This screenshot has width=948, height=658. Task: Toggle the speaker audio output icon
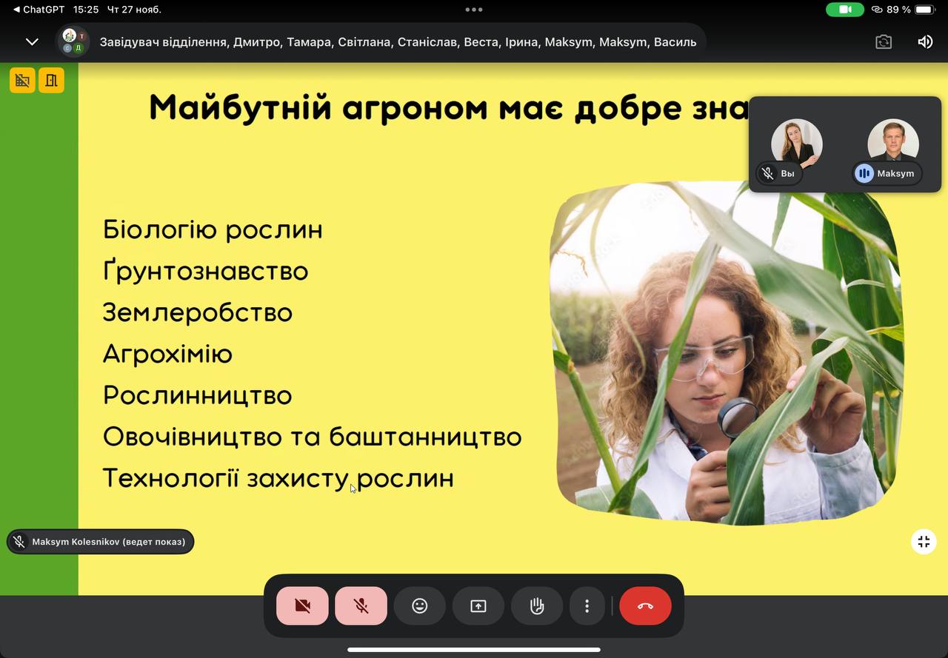tap(925, 42)
